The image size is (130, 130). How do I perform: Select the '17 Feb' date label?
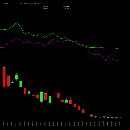coord(53,124)
